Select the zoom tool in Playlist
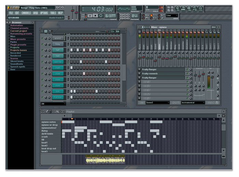The height and width of the screenshot is (177, 239). [64, 111]
